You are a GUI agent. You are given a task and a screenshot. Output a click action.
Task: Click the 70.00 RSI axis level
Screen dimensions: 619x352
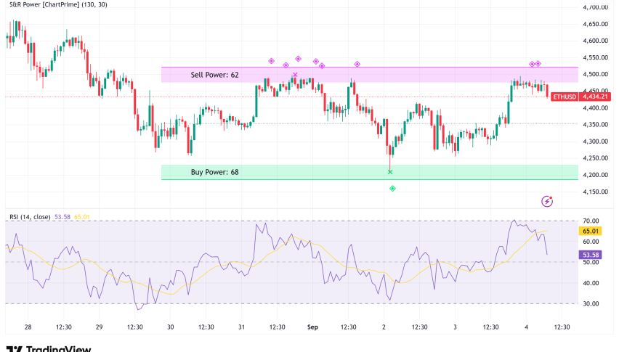point(591,221)
